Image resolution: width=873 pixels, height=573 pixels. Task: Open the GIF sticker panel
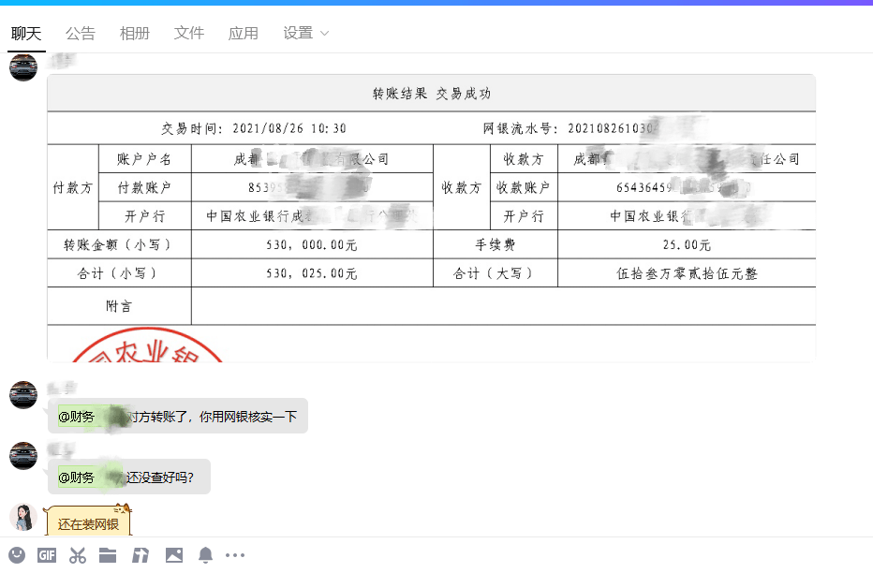click(x=47, y=555)
